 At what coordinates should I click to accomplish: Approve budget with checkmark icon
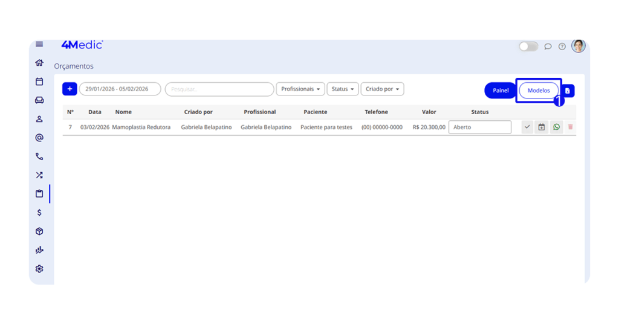coord(527,127)
